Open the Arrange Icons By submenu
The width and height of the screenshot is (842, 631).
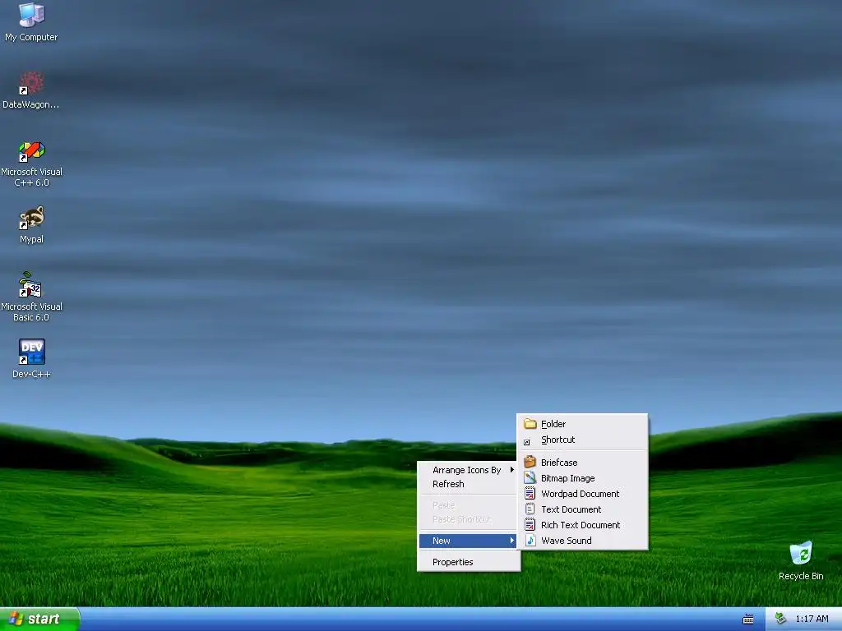click(x=468, y=470)
